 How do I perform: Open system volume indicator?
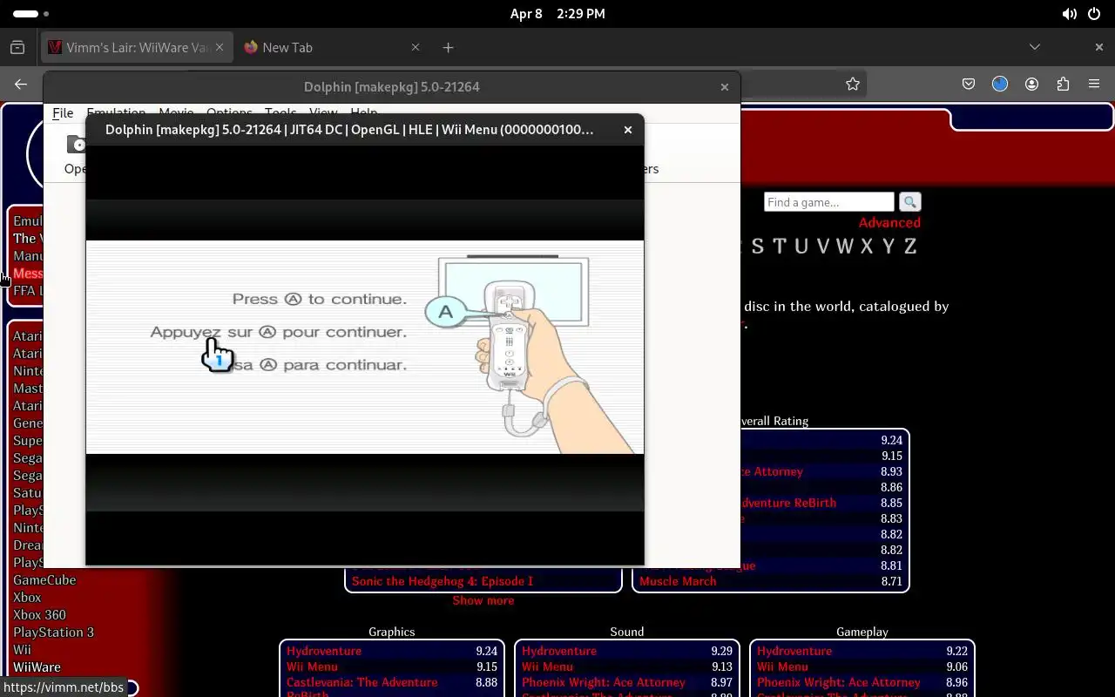[x=1069, y=14]
